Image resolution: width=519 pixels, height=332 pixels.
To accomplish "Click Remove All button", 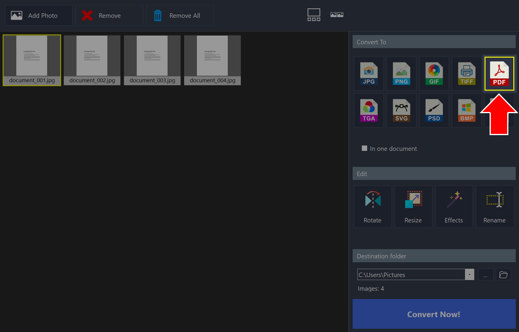I will [180, 15].
